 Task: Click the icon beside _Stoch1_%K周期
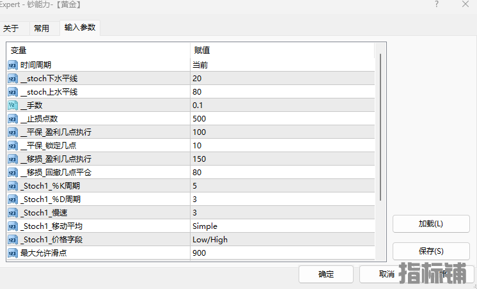pyautogui.click(x=13, y=186)
